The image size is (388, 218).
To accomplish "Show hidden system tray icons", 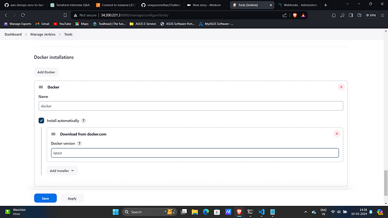I will coord(305,212).
